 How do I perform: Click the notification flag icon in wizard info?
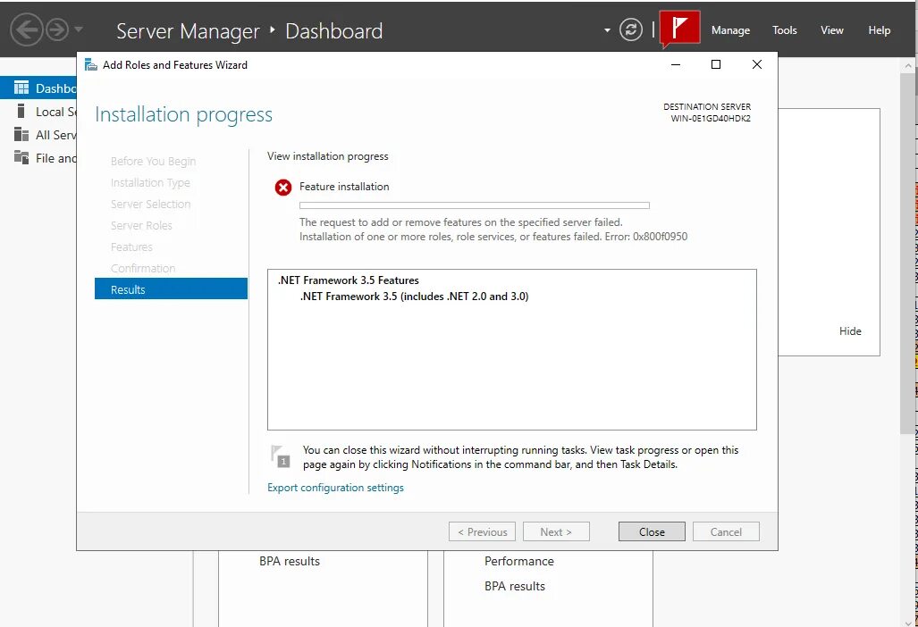coord(281,456)
